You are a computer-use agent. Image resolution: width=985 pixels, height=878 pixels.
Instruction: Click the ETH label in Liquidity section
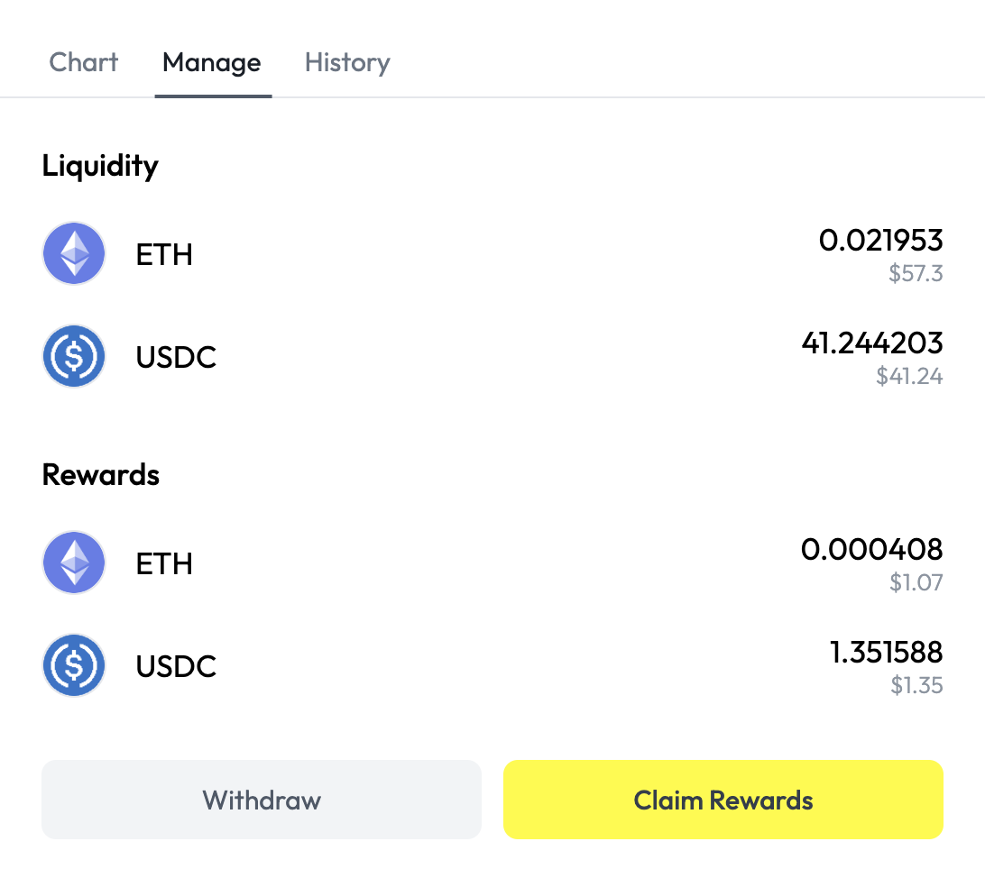pos(164,255)
